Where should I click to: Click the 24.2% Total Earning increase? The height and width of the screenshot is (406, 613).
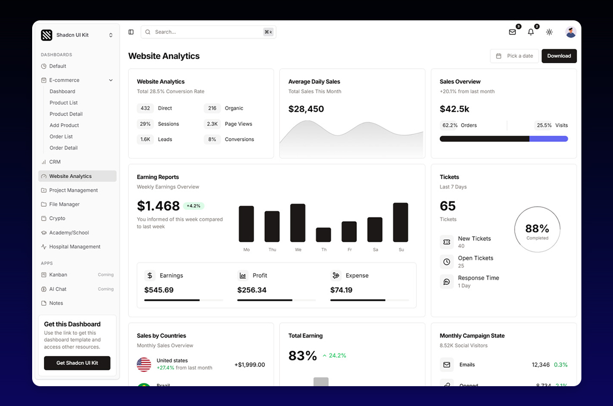[334, 356]
